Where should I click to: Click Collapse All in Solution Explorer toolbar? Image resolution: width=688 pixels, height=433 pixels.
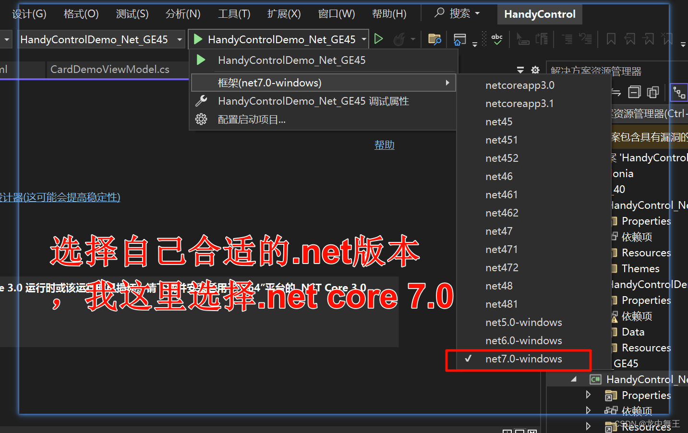point(635,92)
